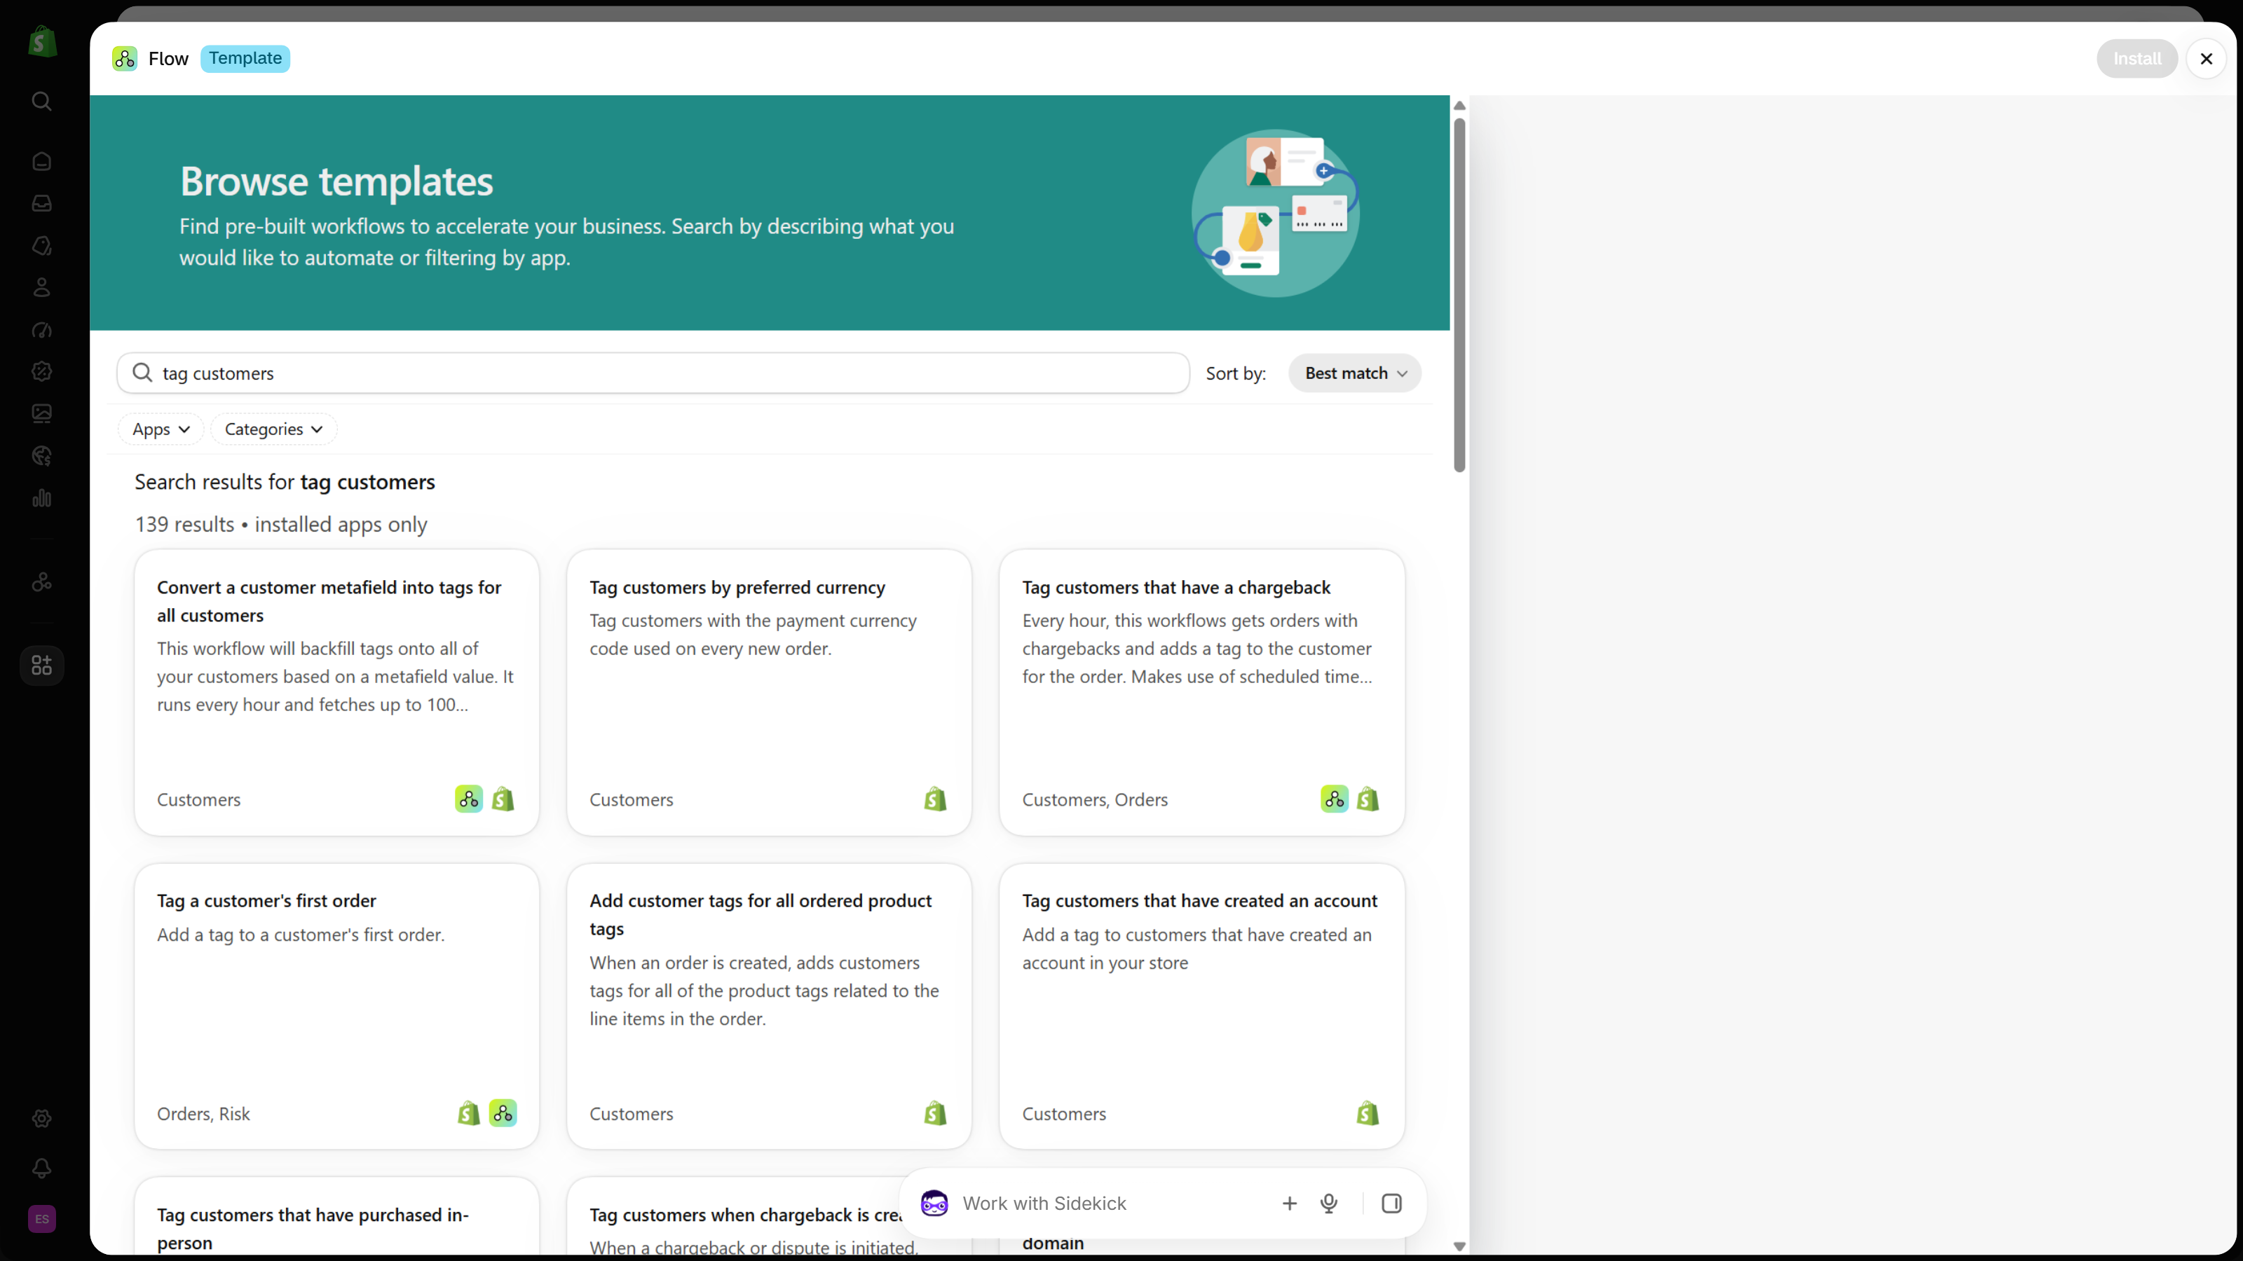Click Sidekick microphone icon
This screenshot has height=1261, width=2243.
click(1329, 1204)
